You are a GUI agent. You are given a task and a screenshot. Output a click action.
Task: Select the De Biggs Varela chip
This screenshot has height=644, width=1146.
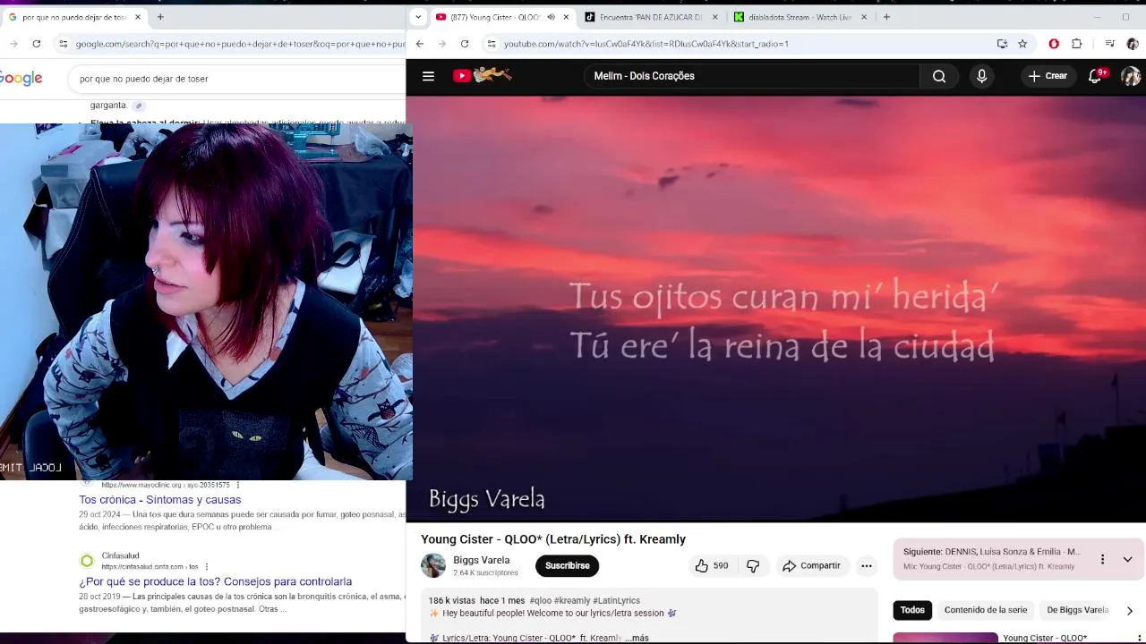(x=1077, y=610)
